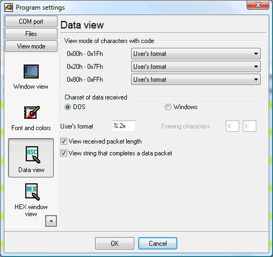This screenshot has width=273, height=257.
Task: Switch to the Files section
Action: (x=31, y=34)
